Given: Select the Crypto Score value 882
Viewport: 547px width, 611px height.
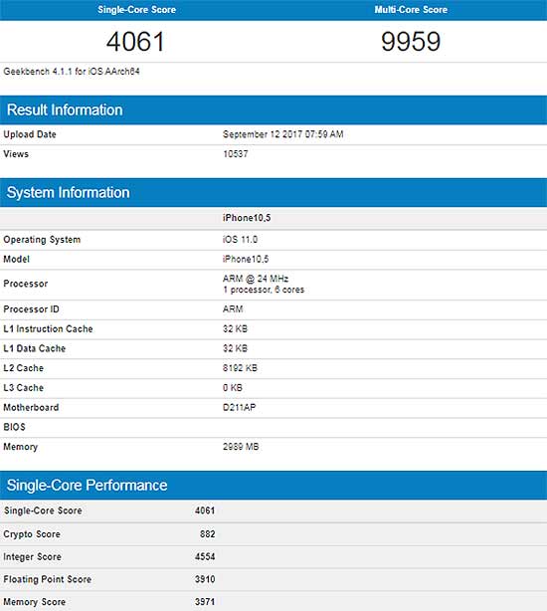Looking at the screenshot, I should click(207, 533).
